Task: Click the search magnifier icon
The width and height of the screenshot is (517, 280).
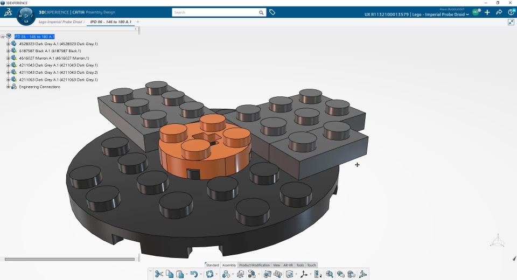Action: (x=261, y=12)
